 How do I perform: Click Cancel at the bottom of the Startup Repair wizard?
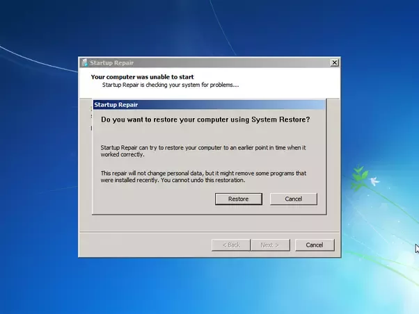click(315, 245)
